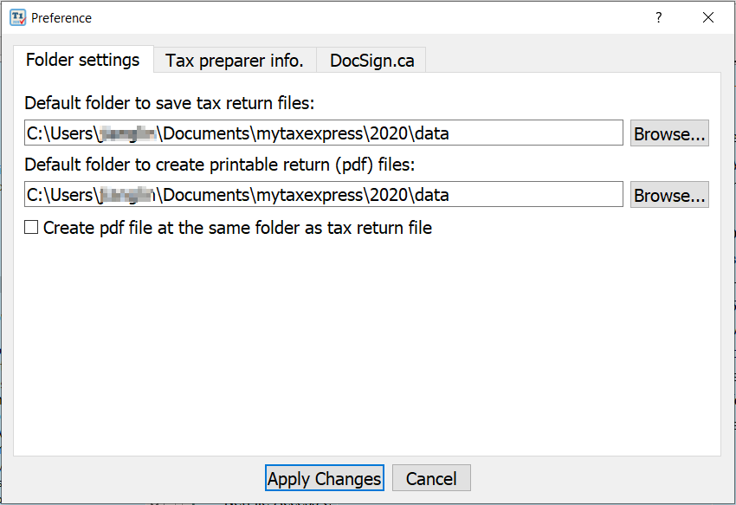
Task: Browse for the tax return files folder
Action: pos(669,133)
